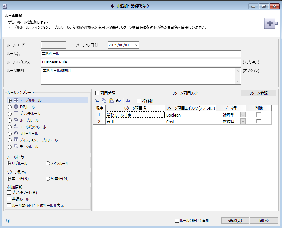Check the ブランチノード(B) option
The image size is (282, 228).
click(x=9, y=193)
